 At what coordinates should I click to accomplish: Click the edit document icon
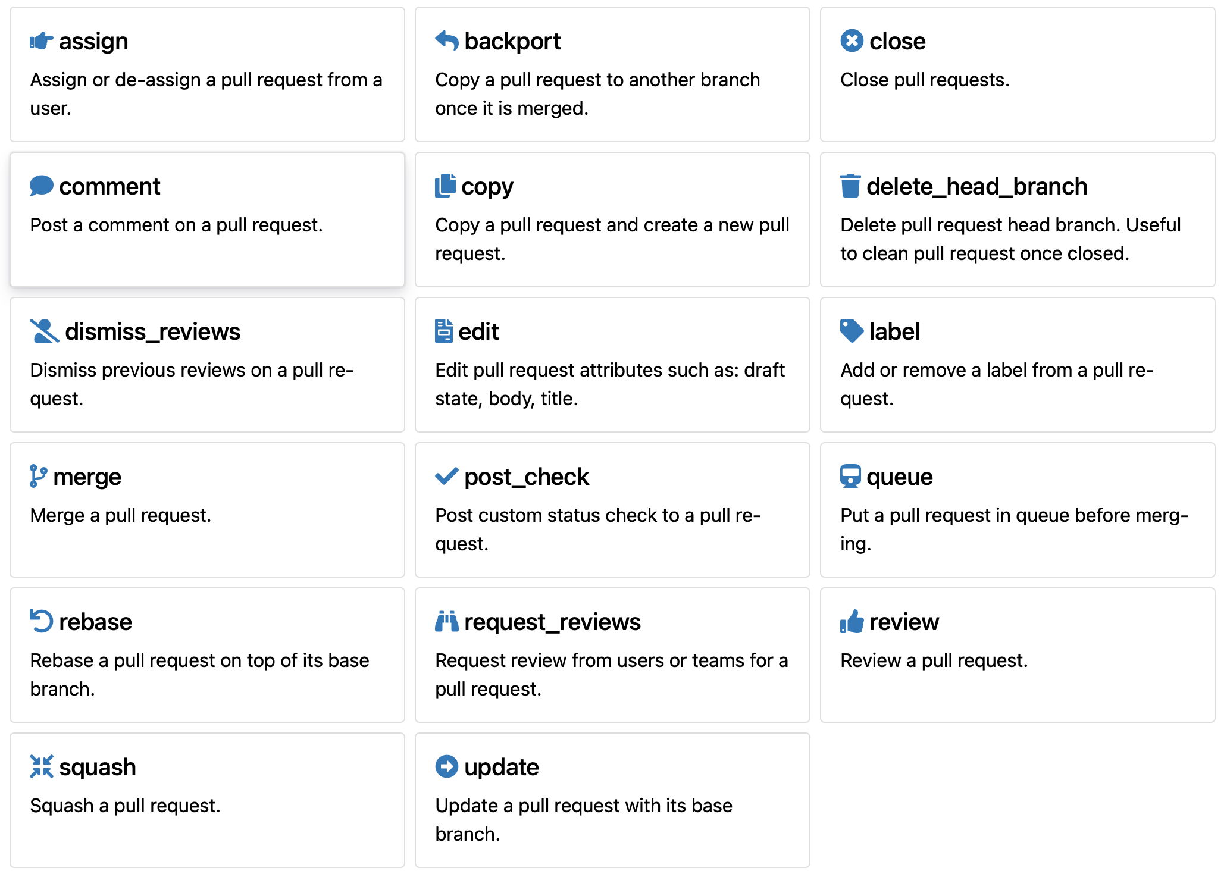444,331
